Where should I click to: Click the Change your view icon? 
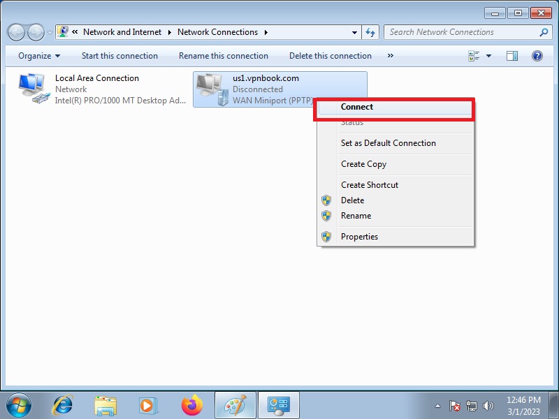pyautogui.click(x=474, y=56)
